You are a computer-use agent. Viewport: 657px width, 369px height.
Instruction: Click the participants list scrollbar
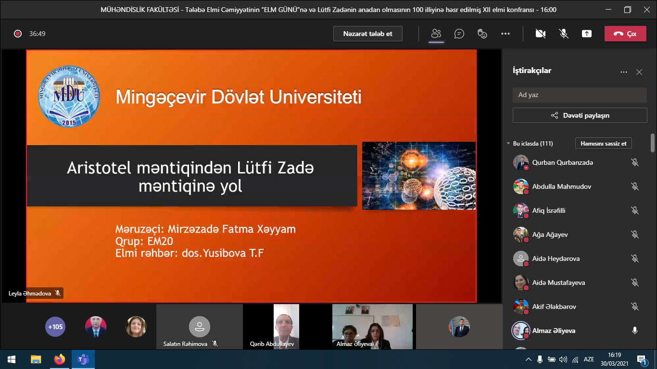653,143
